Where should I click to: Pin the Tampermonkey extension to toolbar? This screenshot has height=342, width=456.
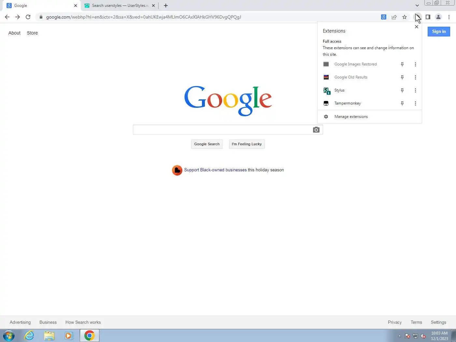(x=402, y=103)
